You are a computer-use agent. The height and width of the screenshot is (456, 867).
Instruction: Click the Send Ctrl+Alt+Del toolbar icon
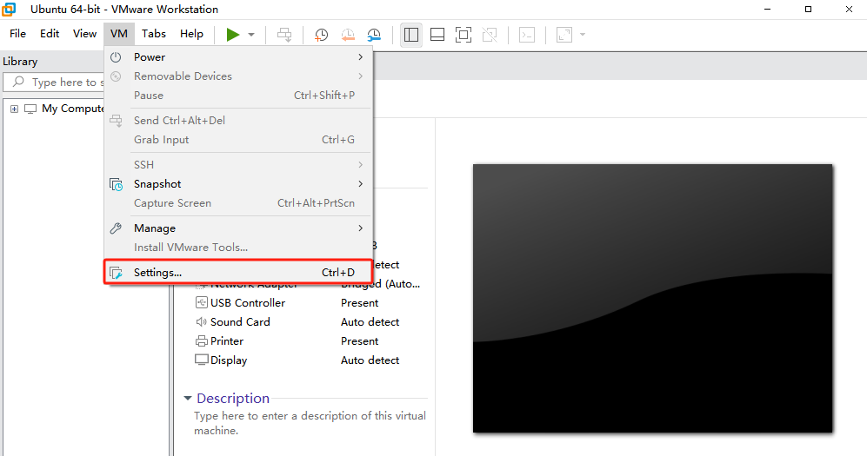click(x=284, y=35)
